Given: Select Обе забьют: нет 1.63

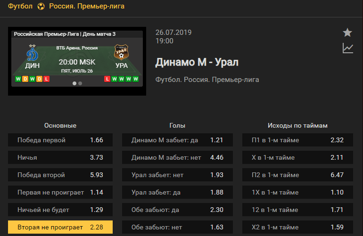Looking at the screenshot, I should (x=177, y=227).
